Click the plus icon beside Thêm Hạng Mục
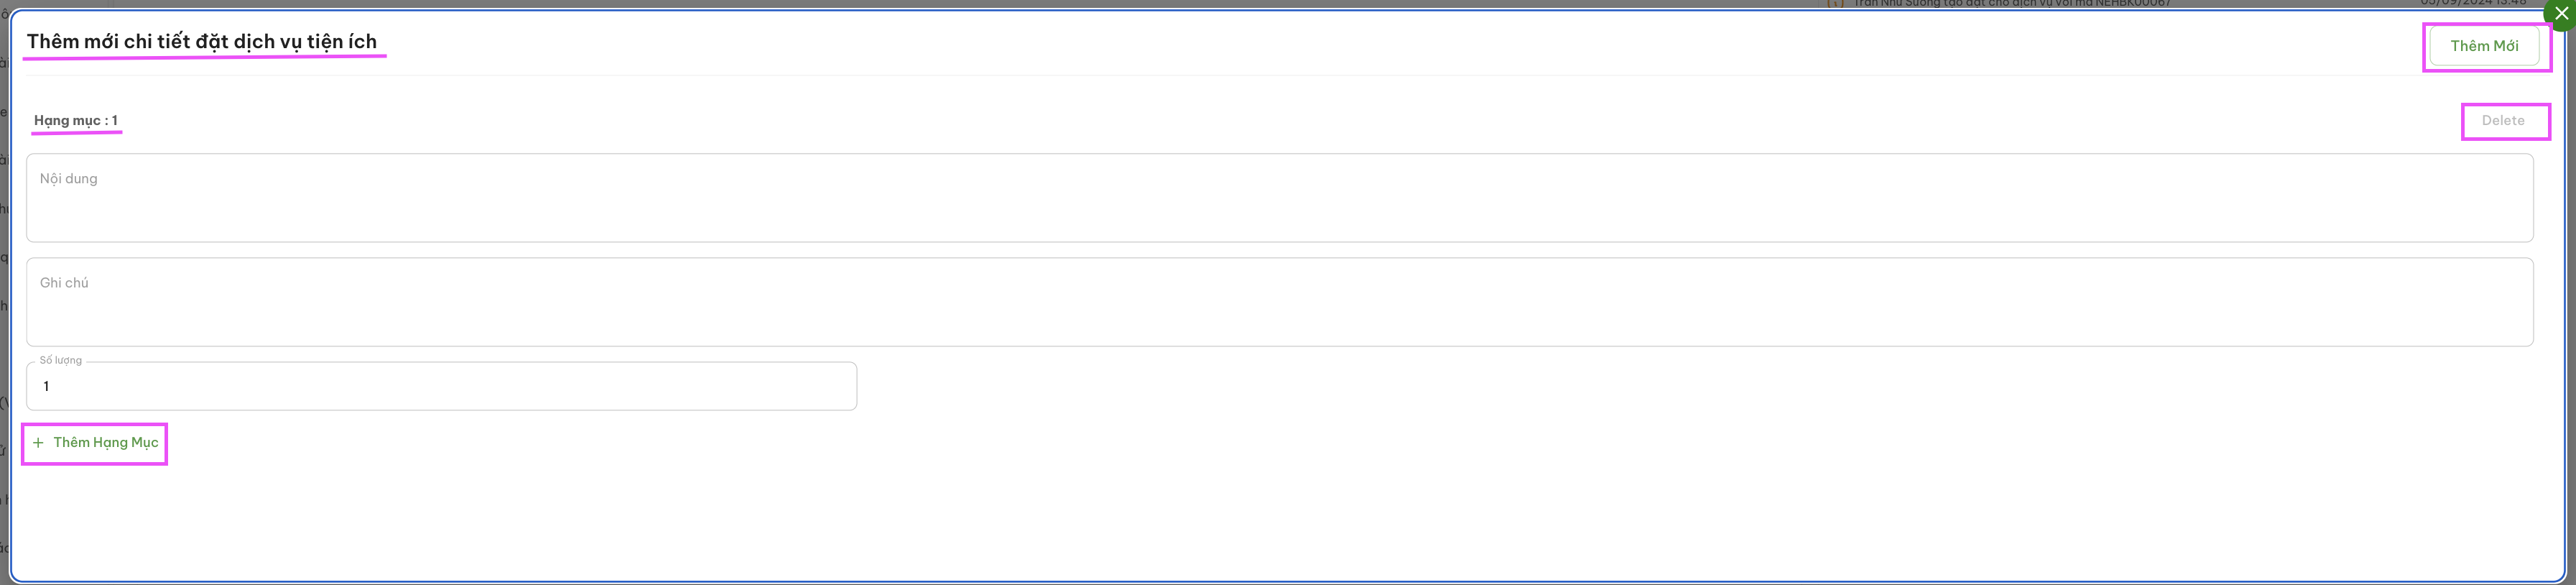The image size is (2576, 585). click(x=38, y=443)
